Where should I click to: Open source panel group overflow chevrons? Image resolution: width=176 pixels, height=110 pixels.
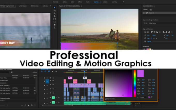51,6
